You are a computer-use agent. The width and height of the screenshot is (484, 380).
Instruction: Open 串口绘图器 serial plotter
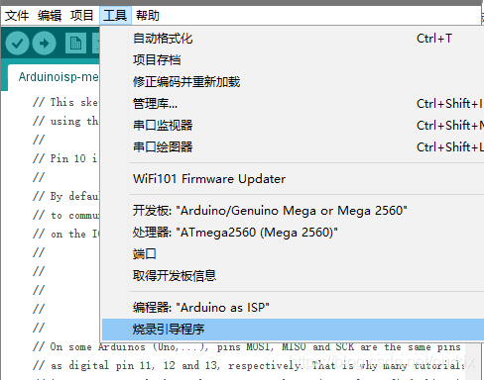293,147
